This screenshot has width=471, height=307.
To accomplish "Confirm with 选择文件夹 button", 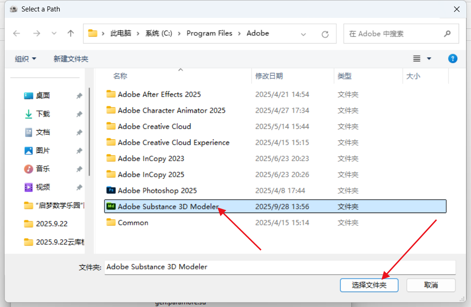I will [x=369, y=285].
